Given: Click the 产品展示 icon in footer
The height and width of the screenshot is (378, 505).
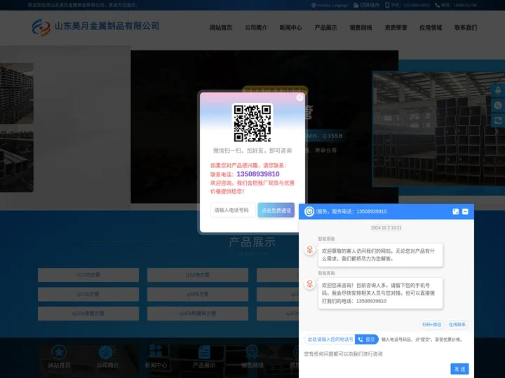Looking at the screenshot, I should 204,351.
